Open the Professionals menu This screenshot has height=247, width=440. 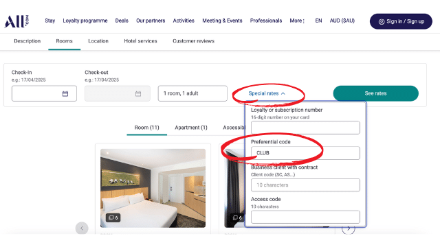(x=266, y=21)
